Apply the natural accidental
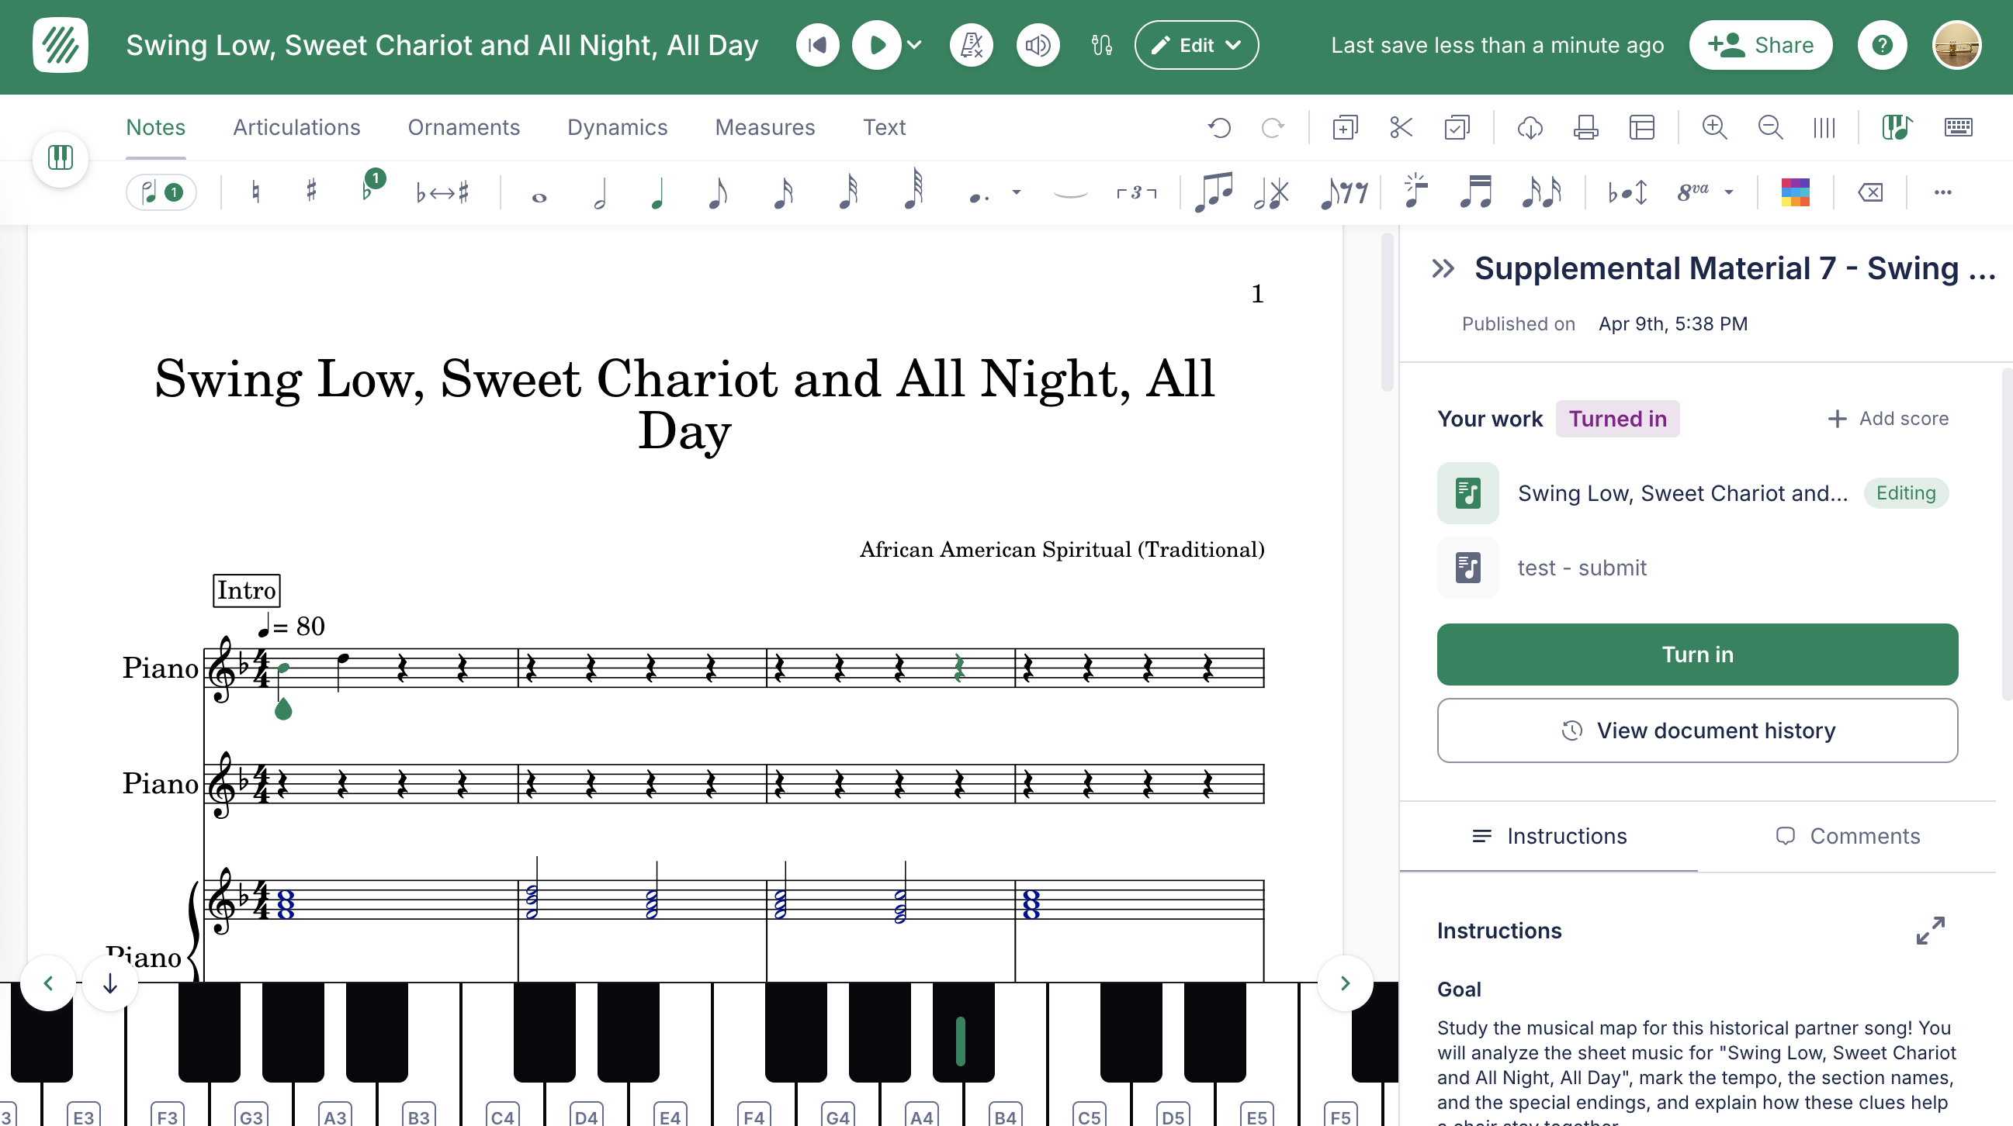This screenshot has height=1126, width=2013. pyautogui.click(x=255, y=192)
